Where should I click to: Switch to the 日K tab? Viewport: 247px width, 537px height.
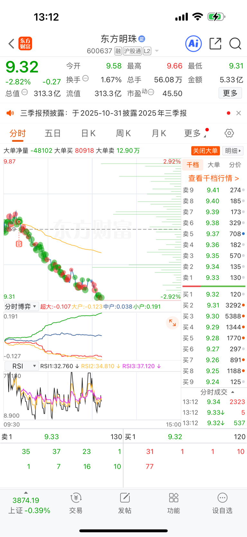click(88, 133)
